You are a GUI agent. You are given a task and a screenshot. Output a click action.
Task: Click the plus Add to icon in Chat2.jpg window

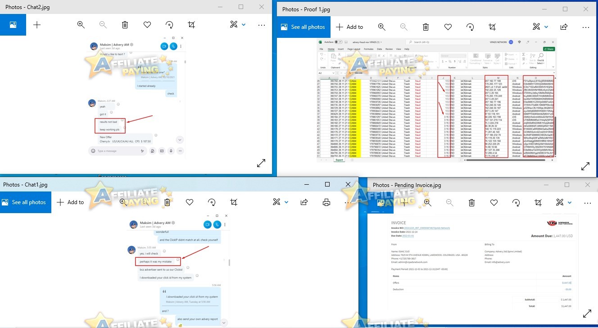click(x=37, y=25)
